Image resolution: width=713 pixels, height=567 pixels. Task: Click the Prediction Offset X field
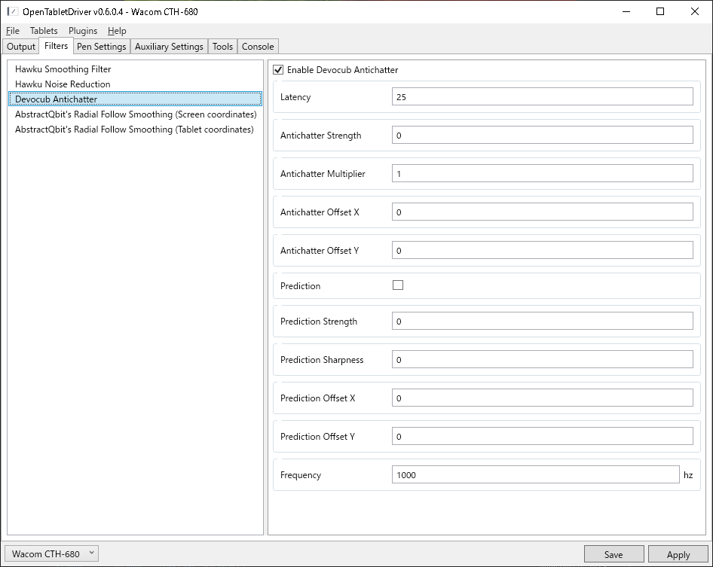point(543,398)
